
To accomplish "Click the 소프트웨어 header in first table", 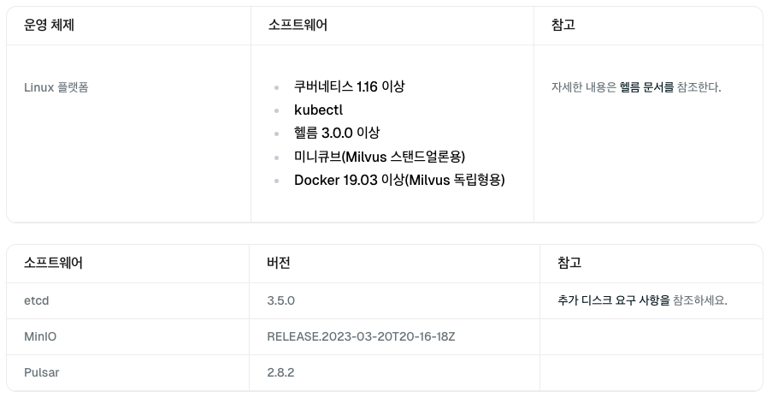I will tap(298, 25).
